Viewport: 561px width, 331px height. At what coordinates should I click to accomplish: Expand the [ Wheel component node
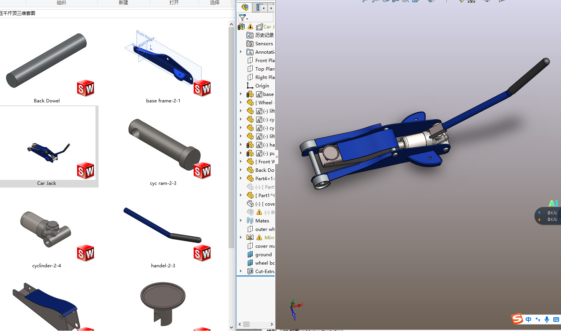click(241, 102)
